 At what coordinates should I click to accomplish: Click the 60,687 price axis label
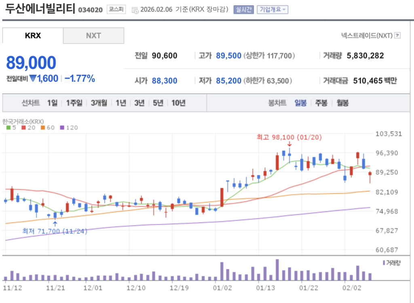pyautogui.click(x=387, y=250)
